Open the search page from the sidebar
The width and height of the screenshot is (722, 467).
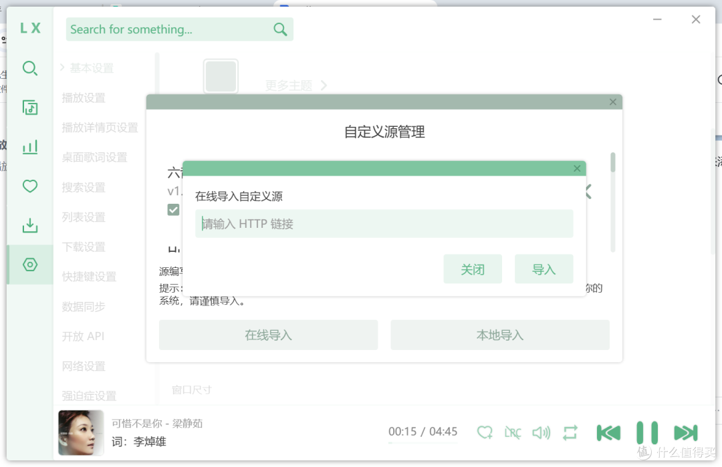tap(30, 68)
